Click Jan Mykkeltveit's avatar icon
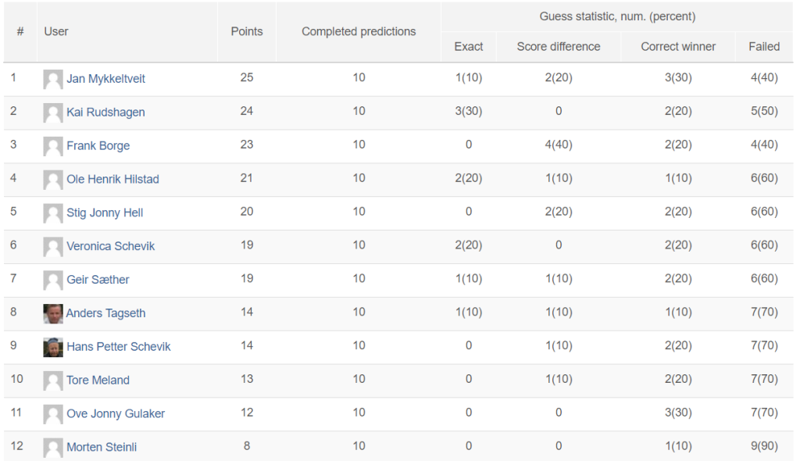800x461 pixels. coord(53,79)
